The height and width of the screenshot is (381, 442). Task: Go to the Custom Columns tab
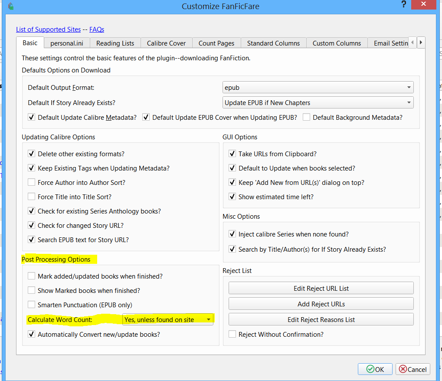[337, 43]
